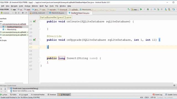Click the src breadcrumb folder

(x=20, y=10)
